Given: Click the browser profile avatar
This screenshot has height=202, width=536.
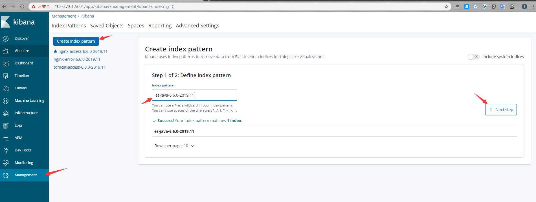Looking at the screenshot, I should pyautogui.click(x=524, y=6).
